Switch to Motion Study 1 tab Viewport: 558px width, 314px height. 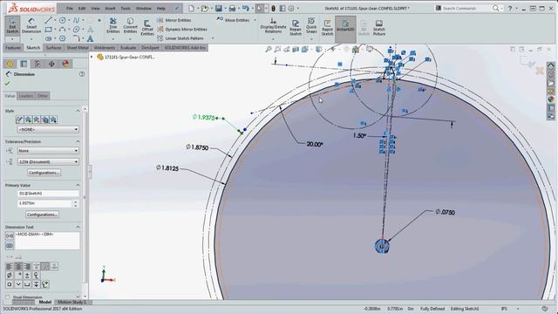click(71, 302)
